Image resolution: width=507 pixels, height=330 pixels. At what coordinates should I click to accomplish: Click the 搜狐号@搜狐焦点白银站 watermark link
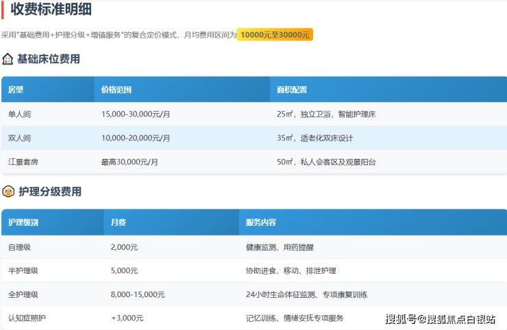click(440, 319)
